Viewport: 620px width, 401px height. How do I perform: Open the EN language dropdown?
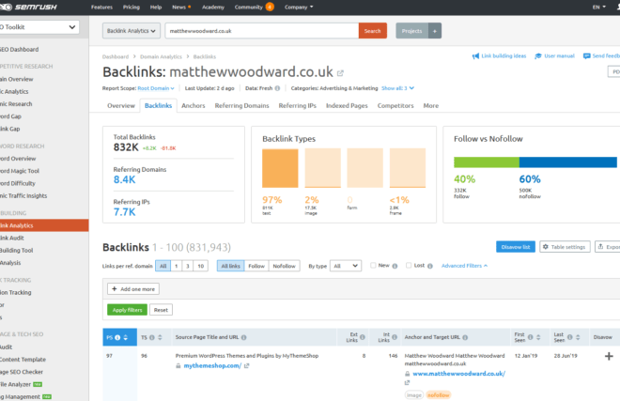[x=598, y=8]
